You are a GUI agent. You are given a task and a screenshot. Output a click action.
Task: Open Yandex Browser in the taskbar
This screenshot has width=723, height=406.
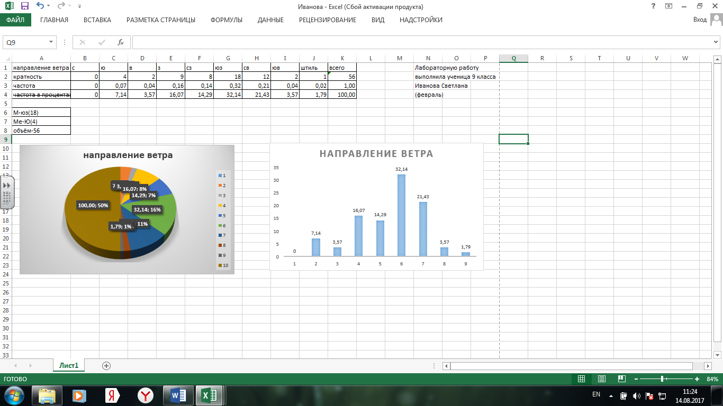pos(146,395)
